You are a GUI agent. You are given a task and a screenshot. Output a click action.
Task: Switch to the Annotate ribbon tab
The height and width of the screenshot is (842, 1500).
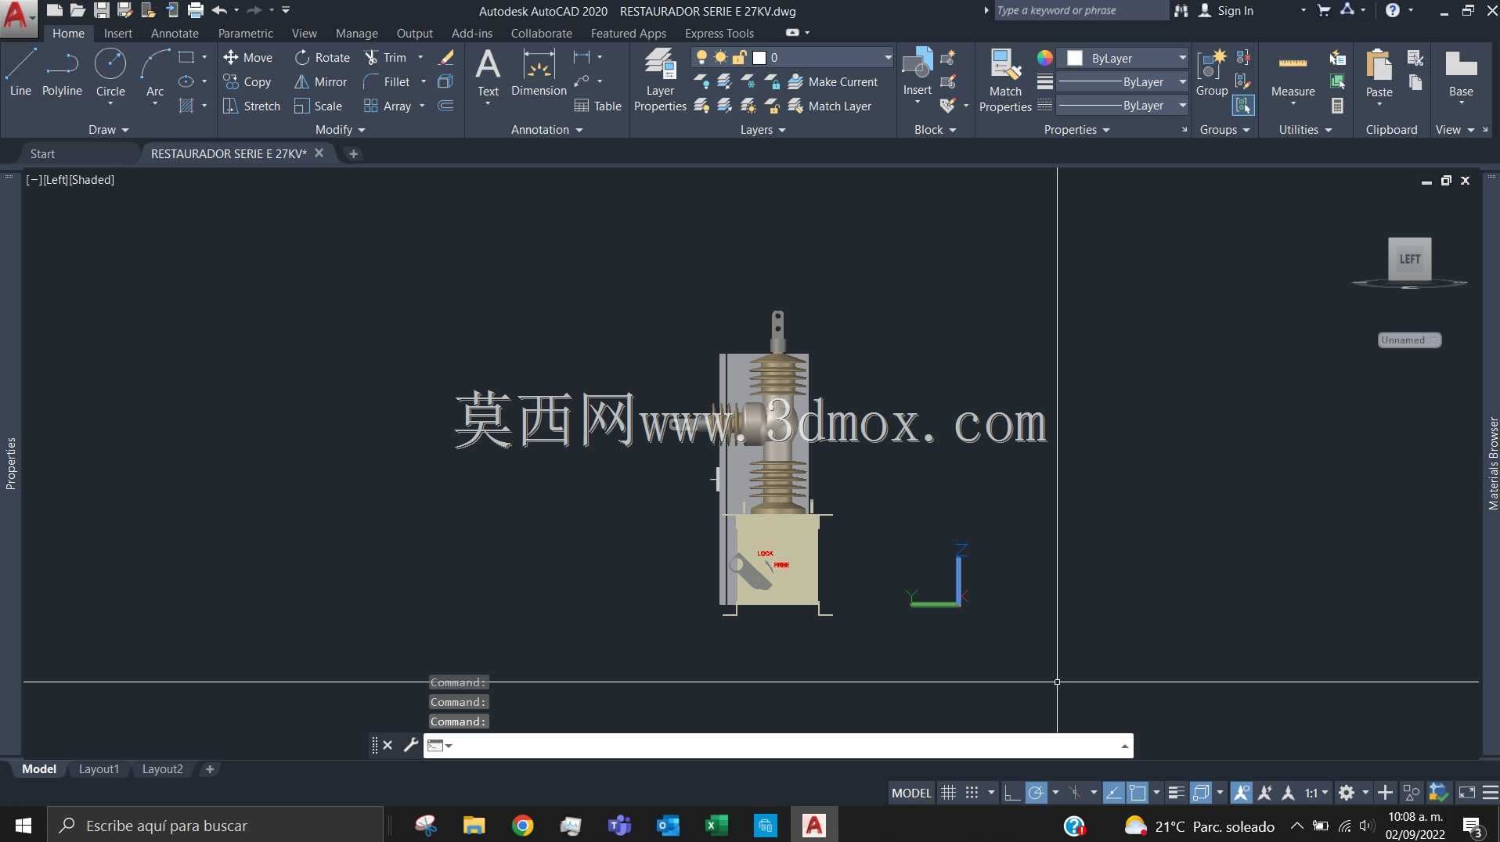[175, 33]
